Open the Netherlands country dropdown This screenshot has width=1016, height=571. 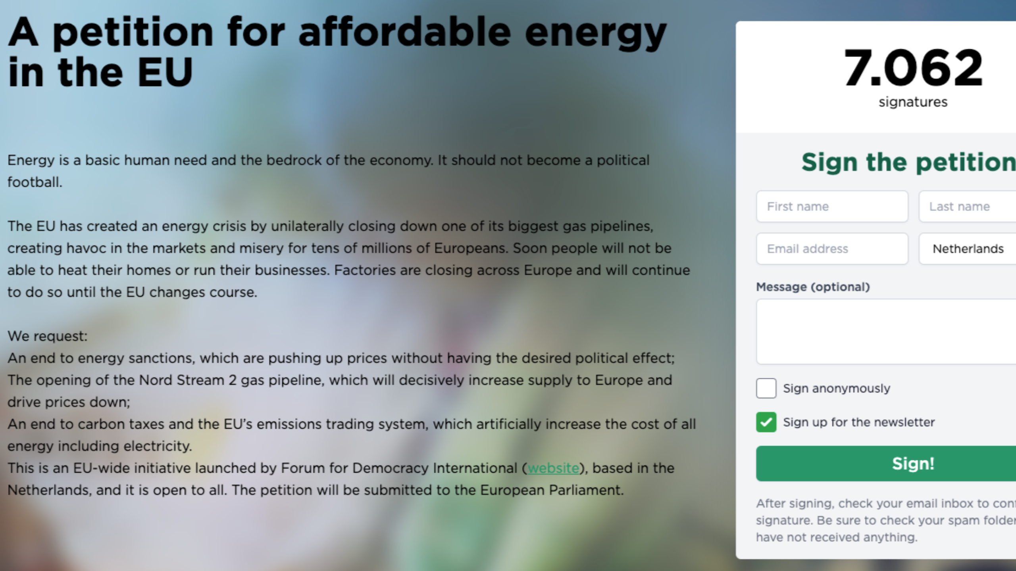pyautogui.click(x=968, y=249)
